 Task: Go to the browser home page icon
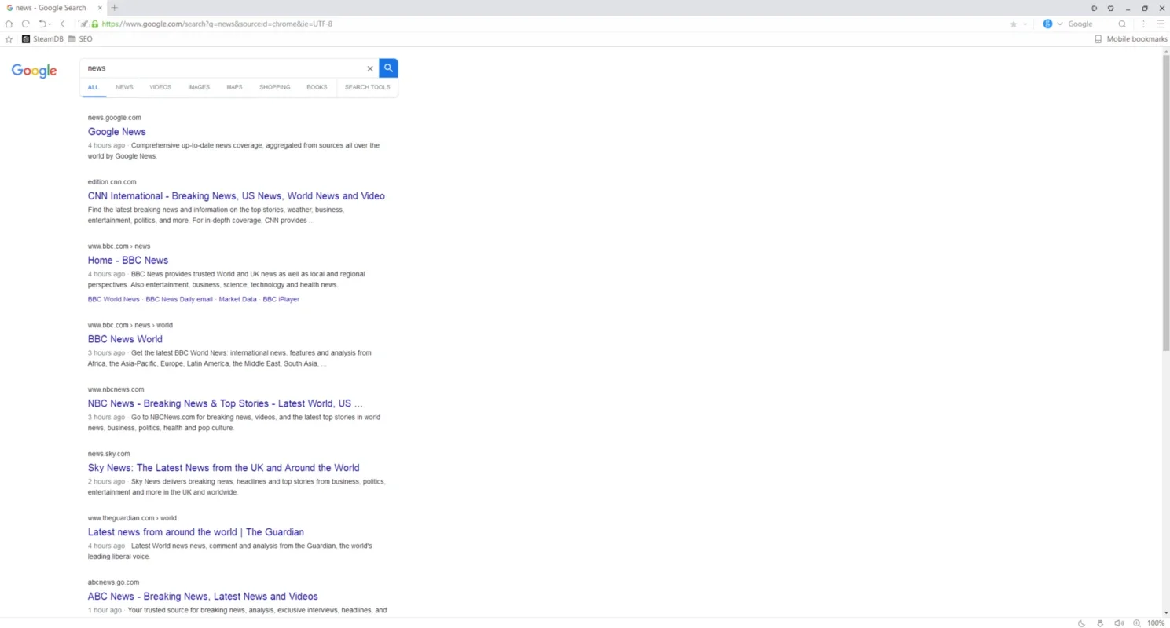click(x=9, y=24)
